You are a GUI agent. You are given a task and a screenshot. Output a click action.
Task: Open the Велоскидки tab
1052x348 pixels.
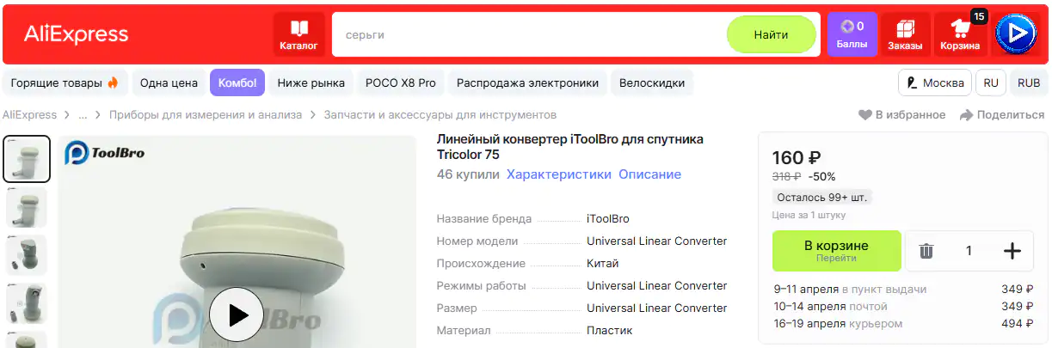(652, 83)
